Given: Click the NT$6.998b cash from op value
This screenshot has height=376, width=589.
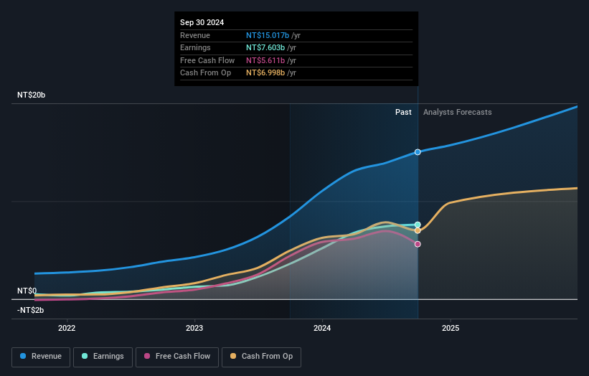Looking at the screenshot, I should (265, 73).
